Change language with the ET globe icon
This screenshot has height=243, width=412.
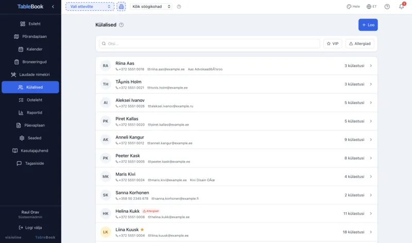[371, 7]
